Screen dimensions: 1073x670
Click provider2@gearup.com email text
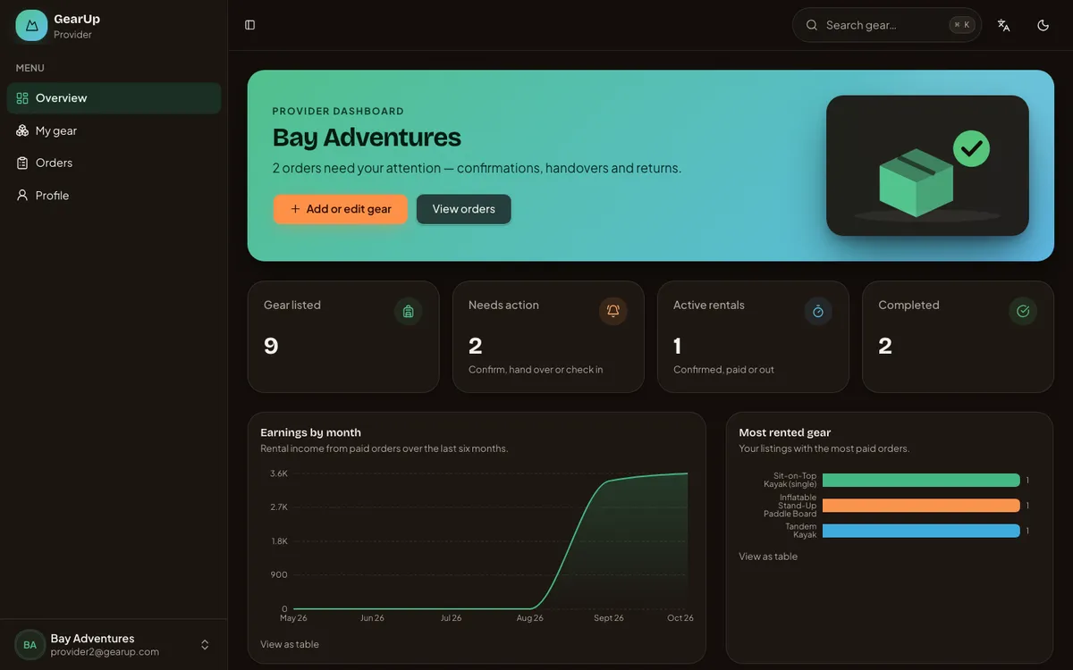tap(105, 652)
